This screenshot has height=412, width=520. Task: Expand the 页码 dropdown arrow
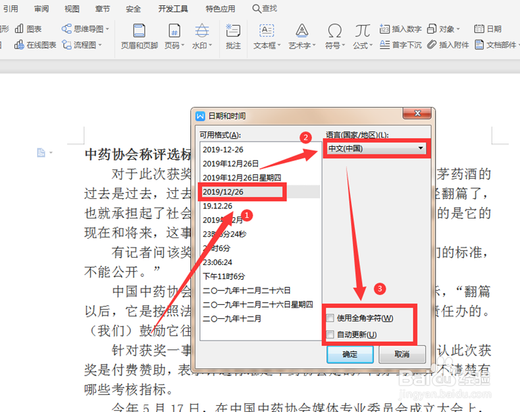click(182, 45)
